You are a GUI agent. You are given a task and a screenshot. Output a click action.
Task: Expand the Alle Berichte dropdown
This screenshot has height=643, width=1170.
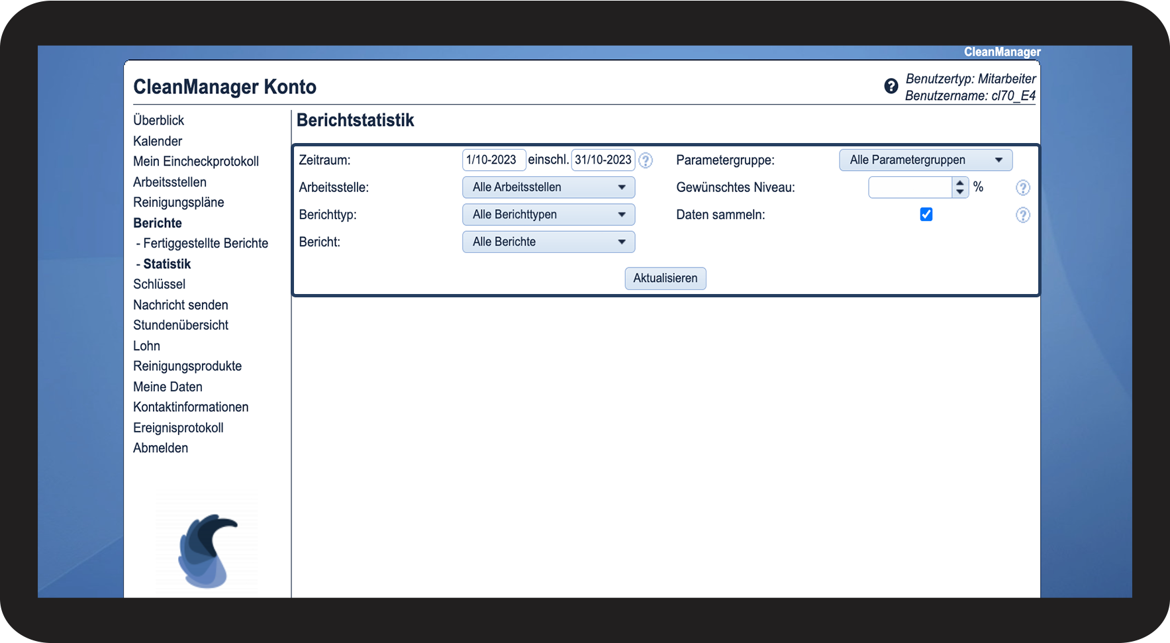pos(548,242)
